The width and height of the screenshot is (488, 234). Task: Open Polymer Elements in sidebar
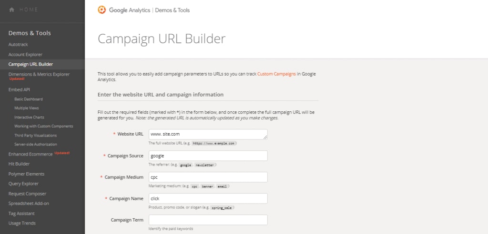click(x=27, y=174)
